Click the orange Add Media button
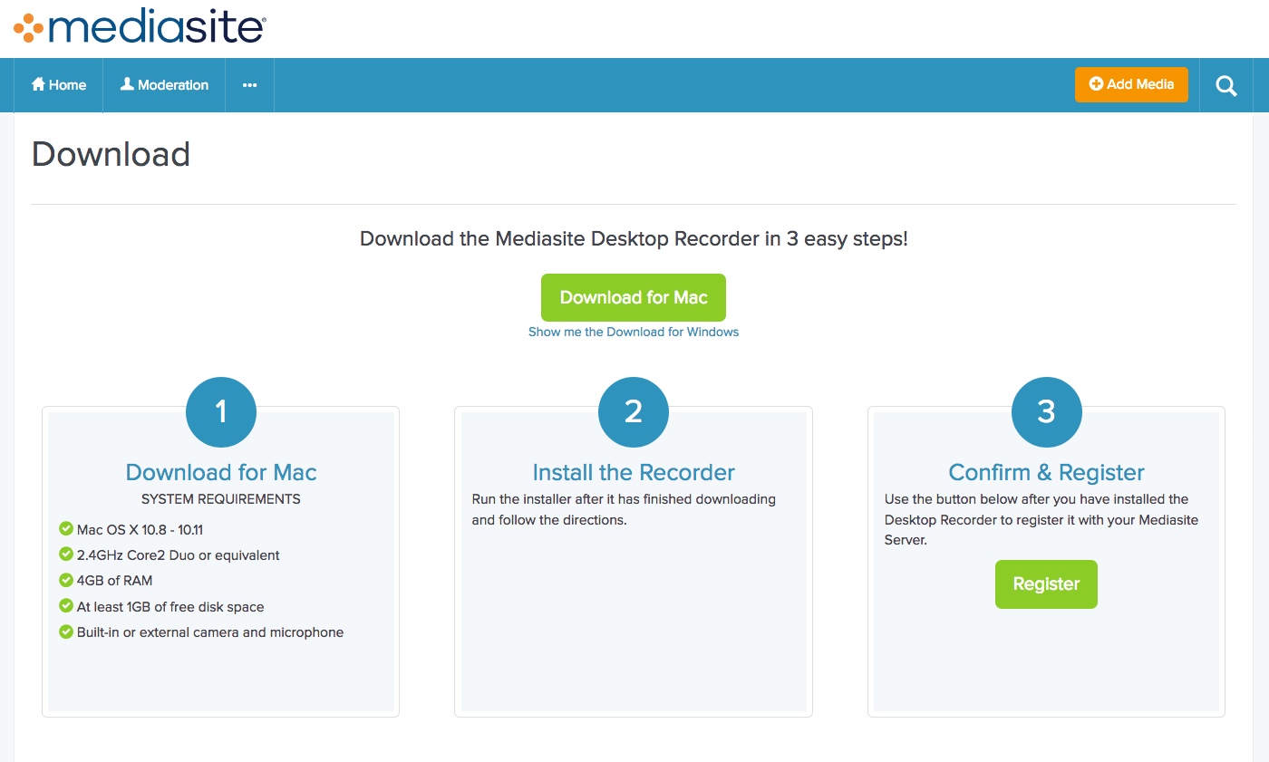Screen dimensions: 1269x762 1131,84
